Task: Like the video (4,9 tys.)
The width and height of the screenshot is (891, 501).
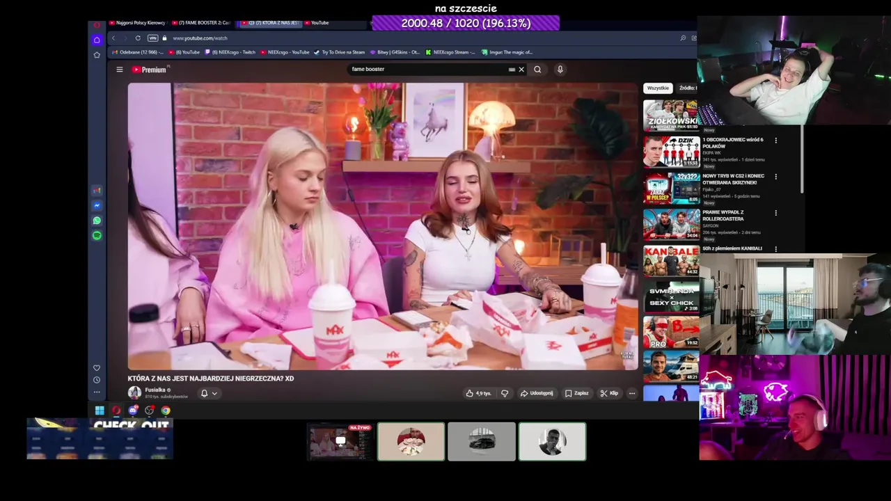Action: point(479,393)
